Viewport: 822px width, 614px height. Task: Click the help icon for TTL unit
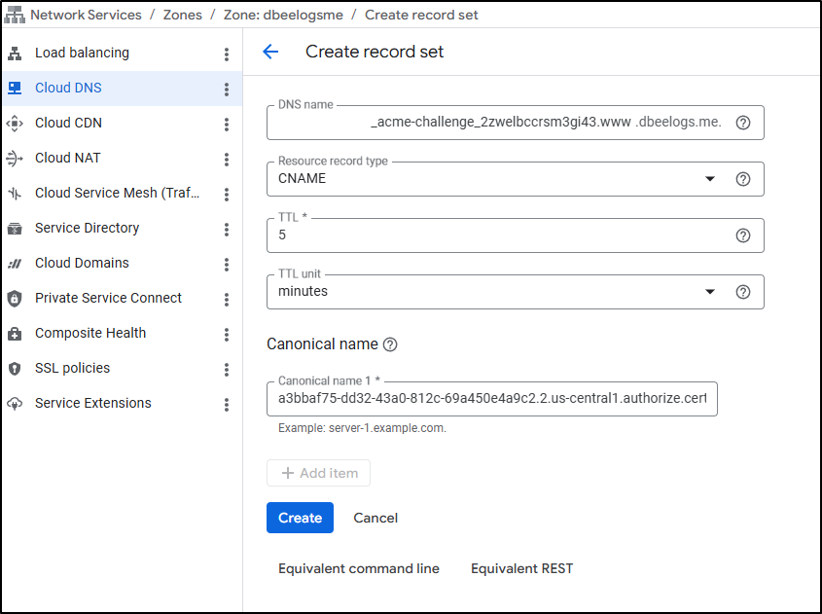(x=743, y=292)
